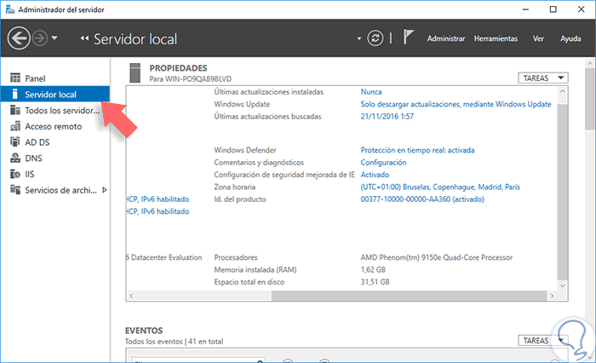Click the first IPv6 habilitado link
The image size is (596, 363).
[x=158, y=199]
